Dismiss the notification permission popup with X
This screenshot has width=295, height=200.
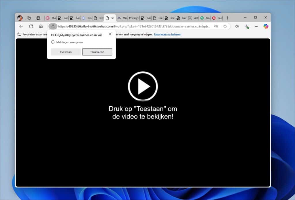tap(110, 34)
